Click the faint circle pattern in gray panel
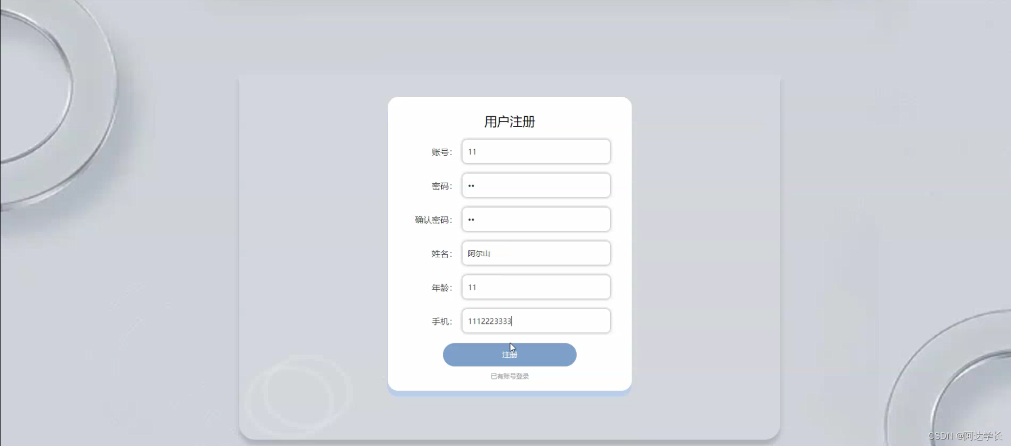This screenshot has width=1011, height=446. (298, 395)
